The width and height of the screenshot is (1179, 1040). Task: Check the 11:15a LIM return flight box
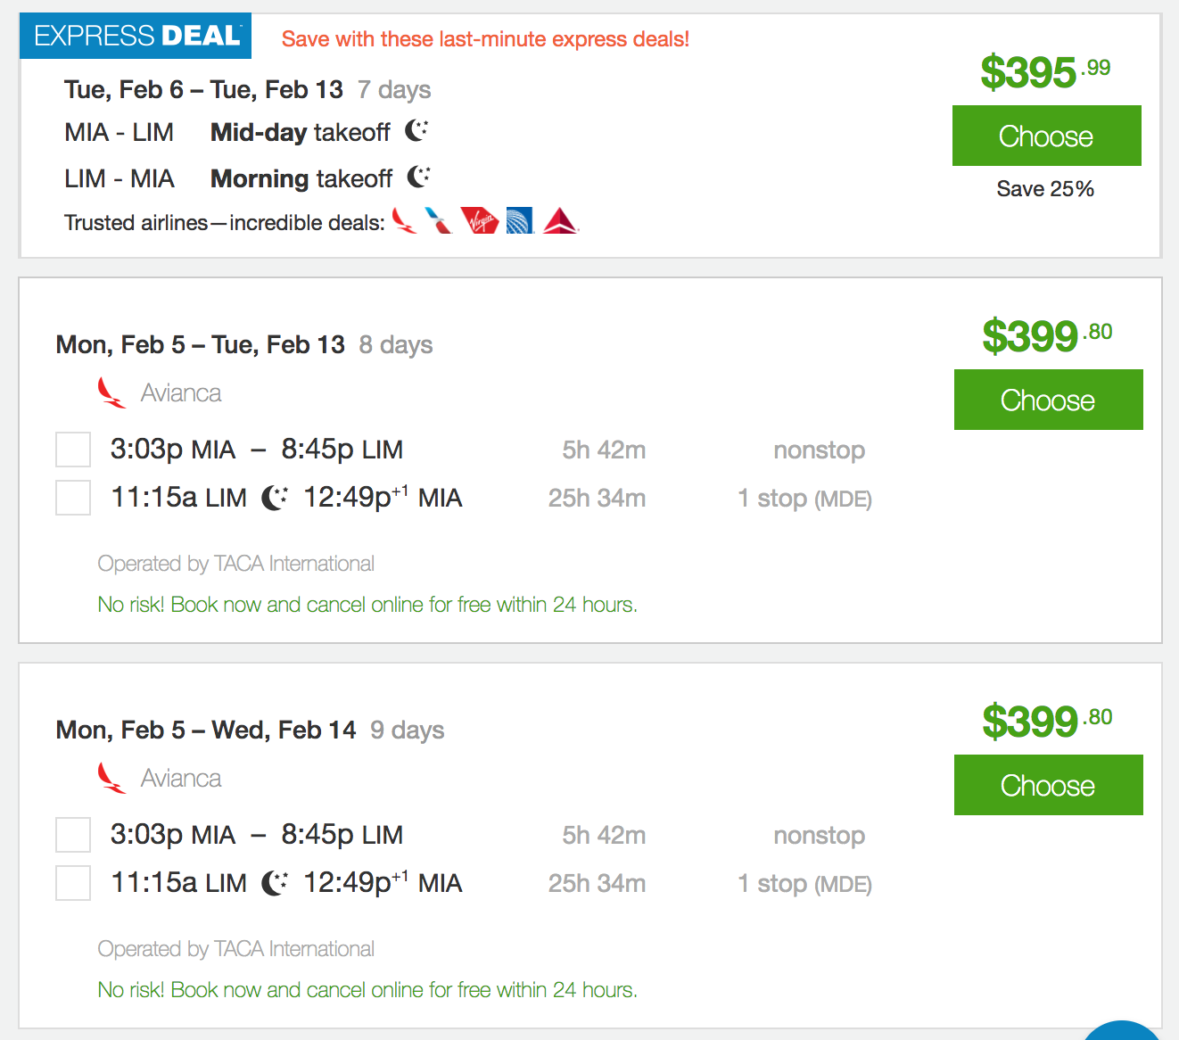72,498
